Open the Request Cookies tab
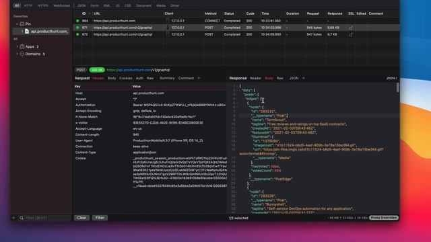 coord(126,78)
